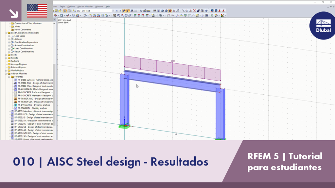Go to previous load case arrow

(117, 11)
